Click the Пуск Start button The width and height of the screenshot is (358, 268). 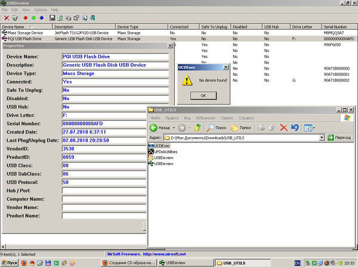[10, 263]
